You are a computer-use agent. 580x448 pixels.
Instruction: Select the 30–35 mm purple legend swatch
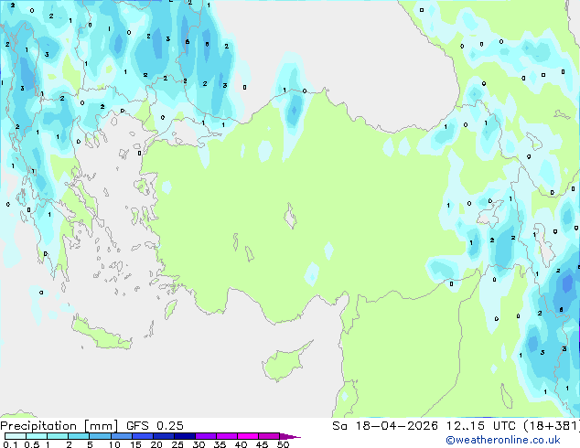point(205,436)
